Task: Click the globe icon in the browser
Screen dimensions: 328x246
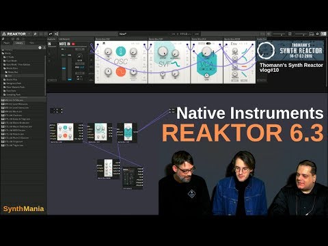Action: pyautogui.click(x=40, y=48)
